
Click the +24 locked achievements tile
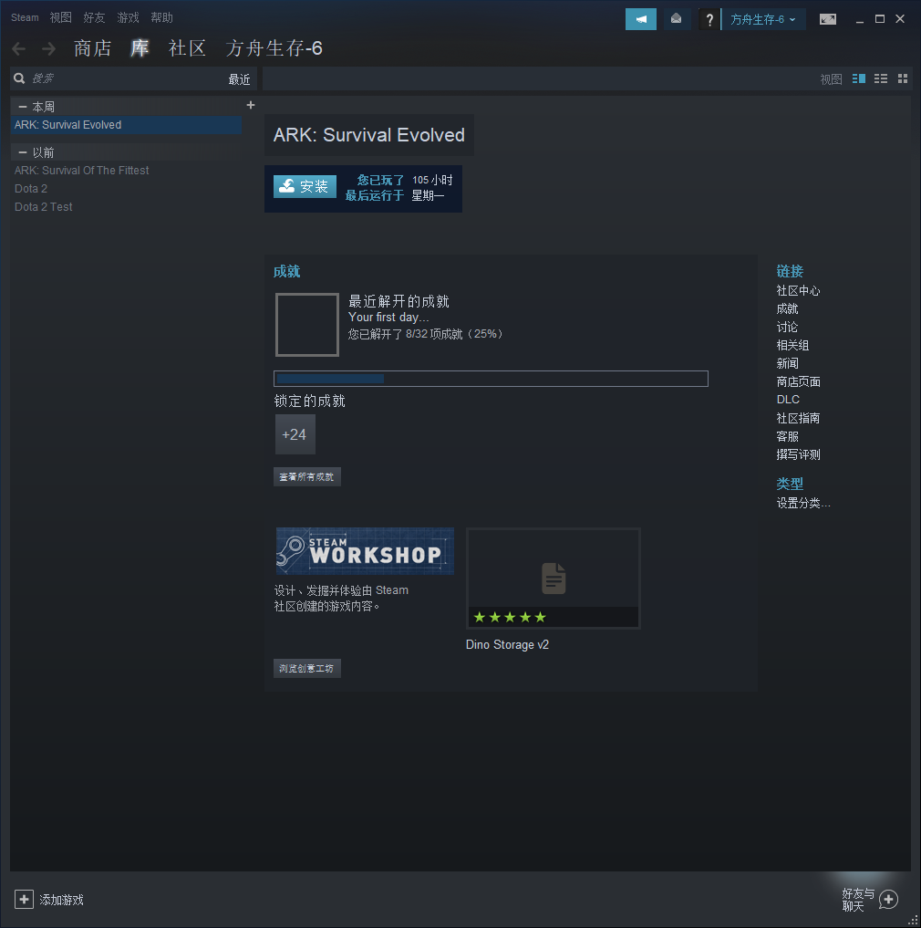point(295,434)
